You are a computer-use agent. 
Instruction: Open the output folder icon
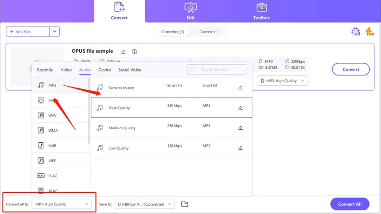[x=184, y=204]
